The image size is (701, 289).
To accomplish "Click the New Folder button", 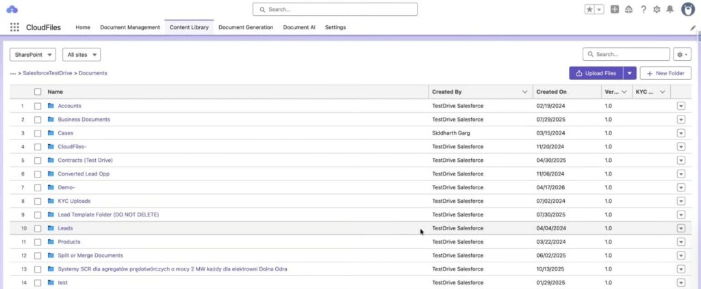I will (665, 73).
